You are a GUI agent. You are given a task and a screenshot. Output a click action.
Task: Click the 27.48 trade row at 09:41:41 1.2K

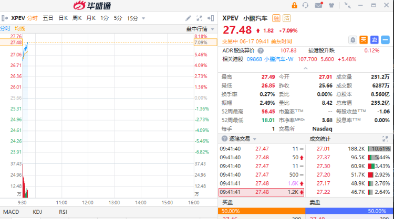(x=261, y=192)
